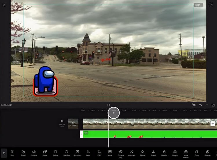Toggle mute clip audio
The width and height of the screenshot is (217, 160).
tap(62, 123)
